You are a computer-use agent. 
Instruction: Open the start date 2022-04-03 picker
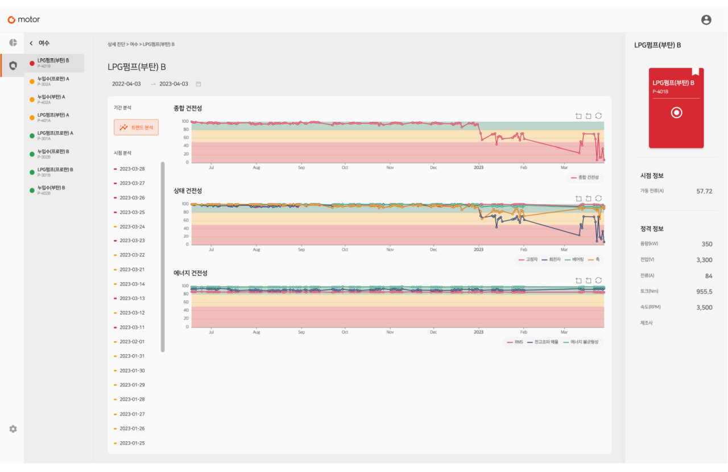pyautogui.click(x=126, y=84)
